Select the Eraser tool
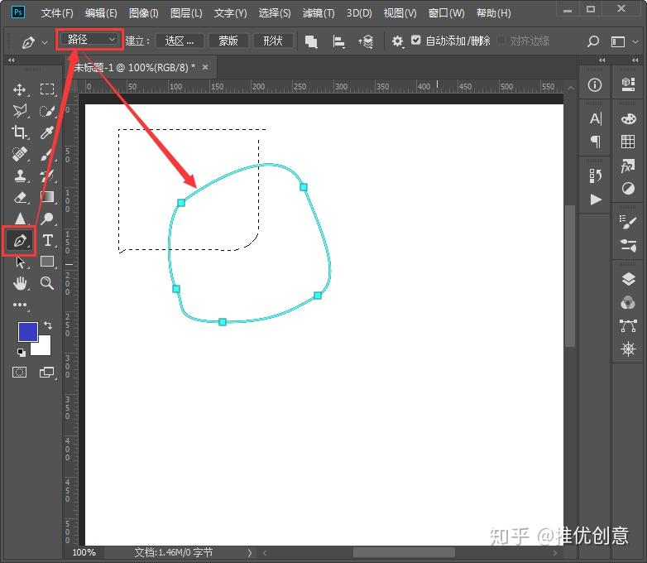 click(20, 197)
